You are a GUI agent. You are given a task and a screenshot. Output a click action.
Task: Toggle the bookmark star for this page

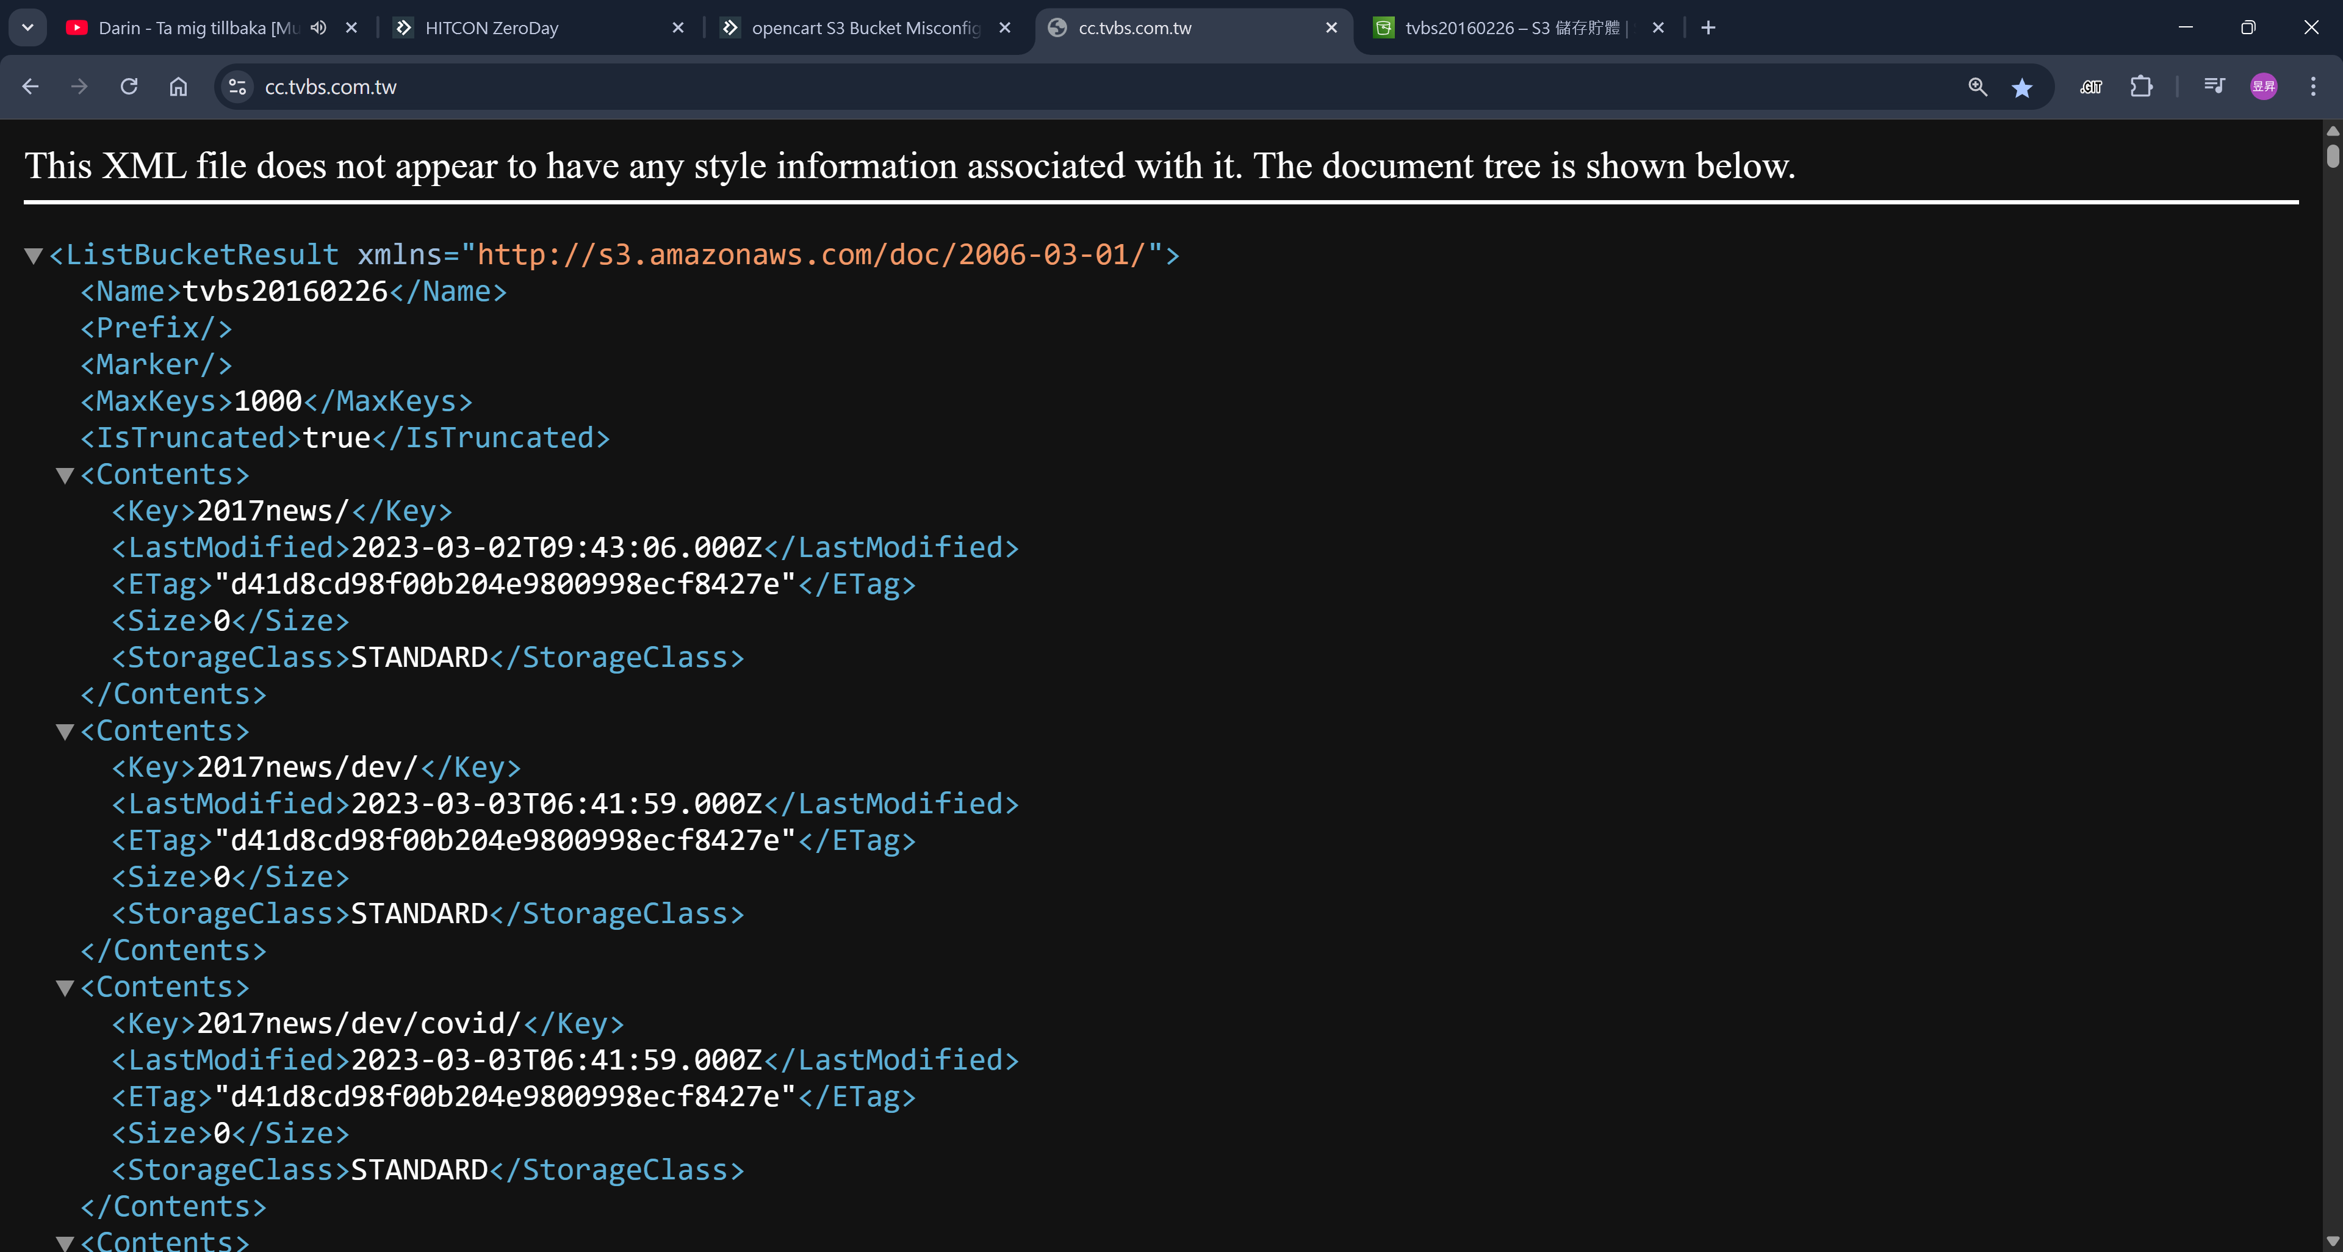pyautogui.click(x=2022, y=87)
